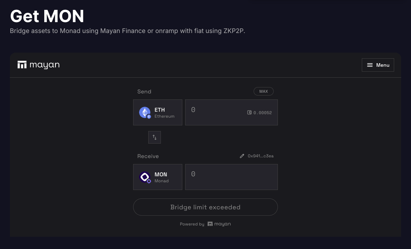This screenshot has width=411, height=249.
Task: Click the hamburger icon beside Menu
Action: coord(370,65)
